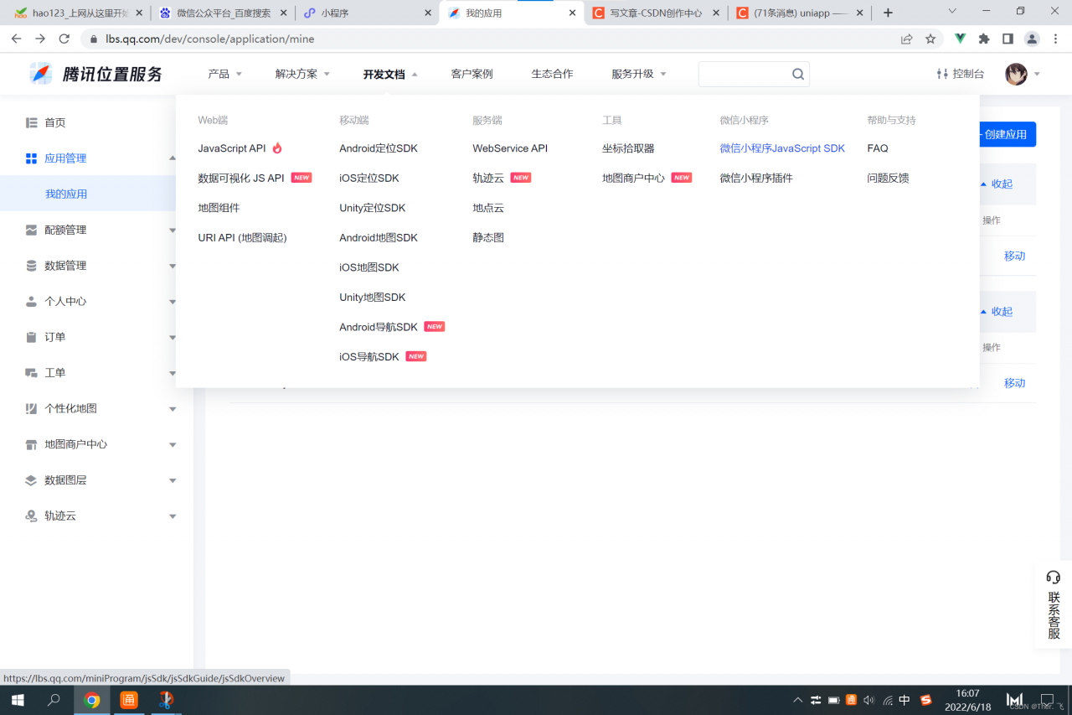Click the 创建应用 button
1072x715 pixels.
(1008, 134)
